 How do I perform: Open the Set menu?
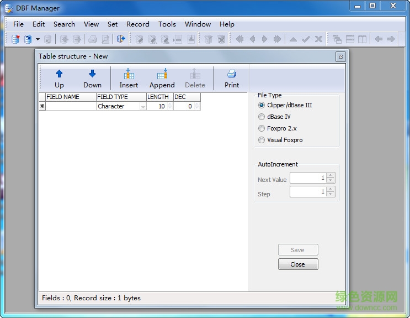(113, 24)
